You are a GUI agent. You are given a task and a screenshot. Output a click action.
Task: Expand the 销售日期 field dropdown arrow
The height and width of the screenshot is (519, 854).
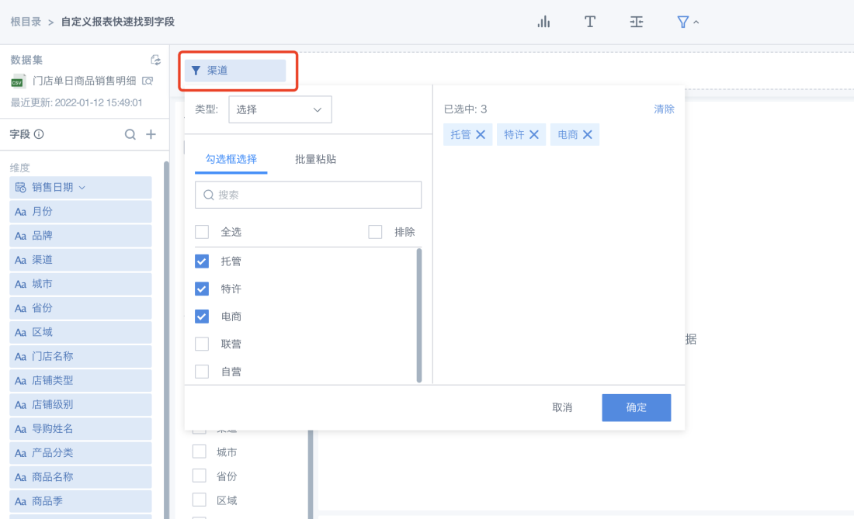[82, 187]
